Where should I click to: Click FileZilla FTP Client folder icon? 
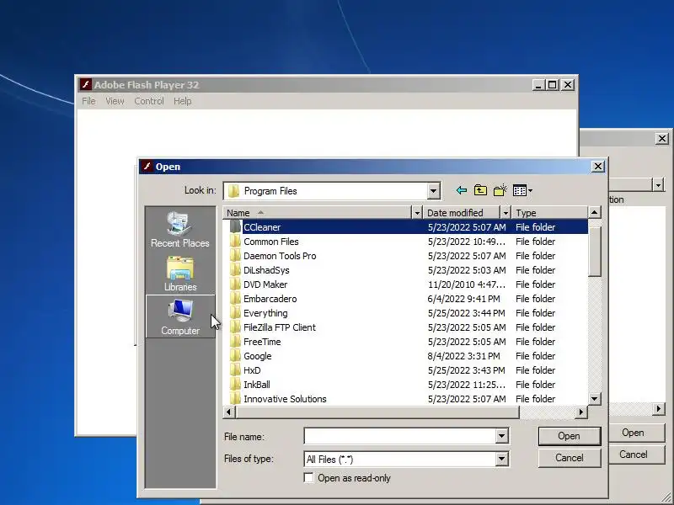(235, 327)
